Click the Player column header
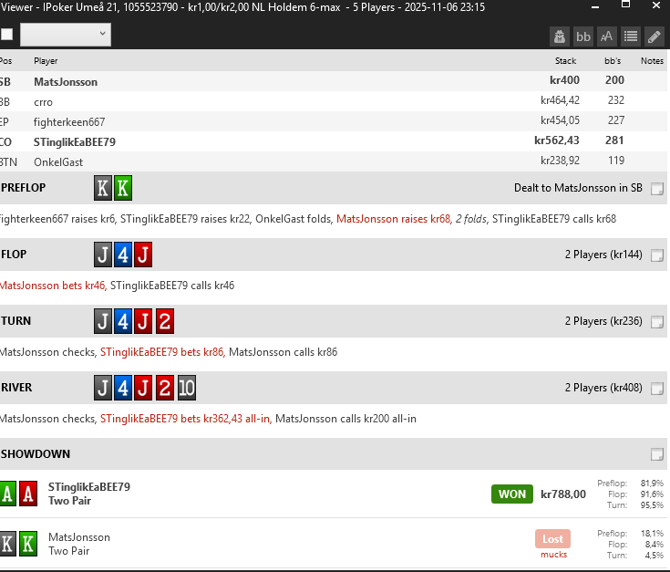Image resolution: width=670 pixels, height=572 pixels. (x=46, y=61)
